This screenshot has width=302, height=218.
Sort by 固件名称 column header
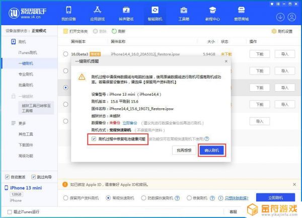tap(118, 42)
